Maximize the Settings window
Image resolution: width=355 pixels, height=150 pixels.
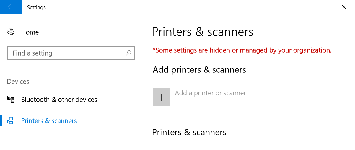click(x=324, y=7)
